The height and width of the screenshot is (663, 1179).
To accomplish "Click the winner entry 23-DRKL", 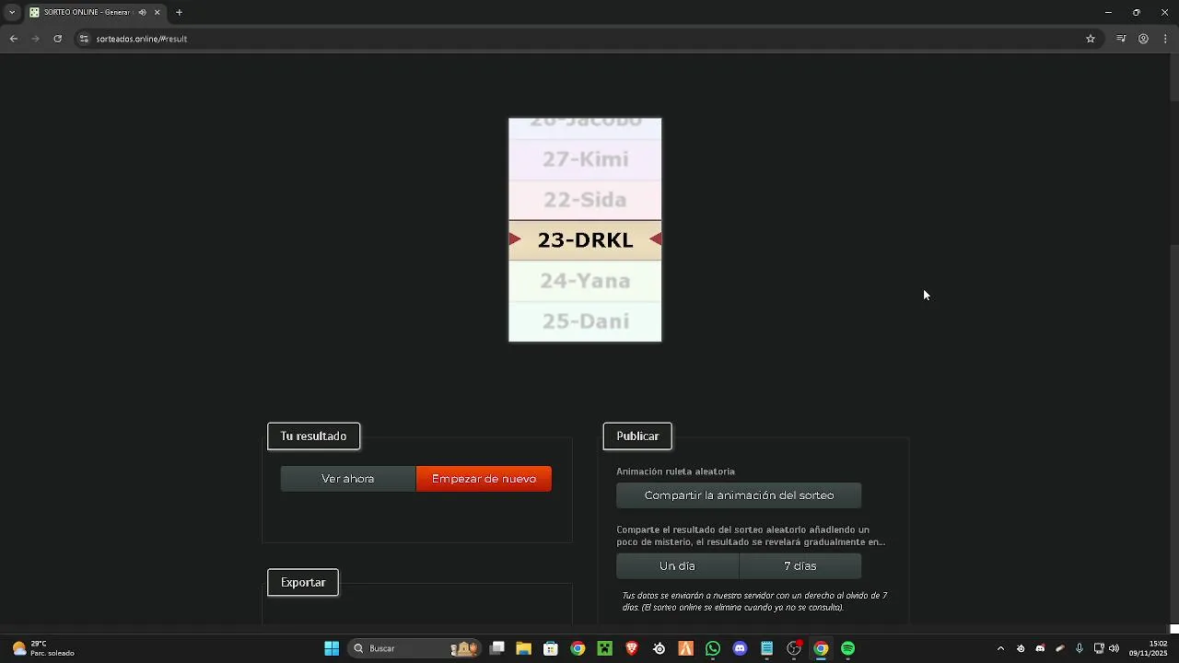I will point(585,240).
